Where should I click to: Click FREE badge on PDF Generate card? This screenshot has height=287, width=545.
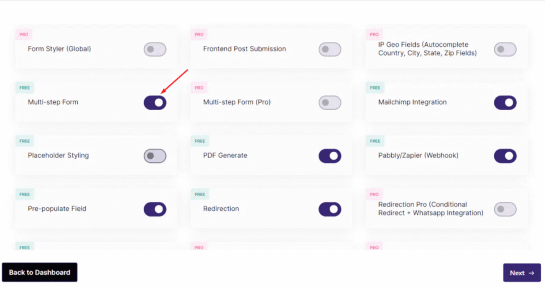(200, 141)
